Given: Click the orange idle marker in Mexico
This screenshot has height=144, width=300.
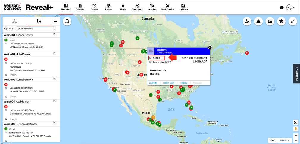Looking at the screenshot, I should (x=153, y=117).
